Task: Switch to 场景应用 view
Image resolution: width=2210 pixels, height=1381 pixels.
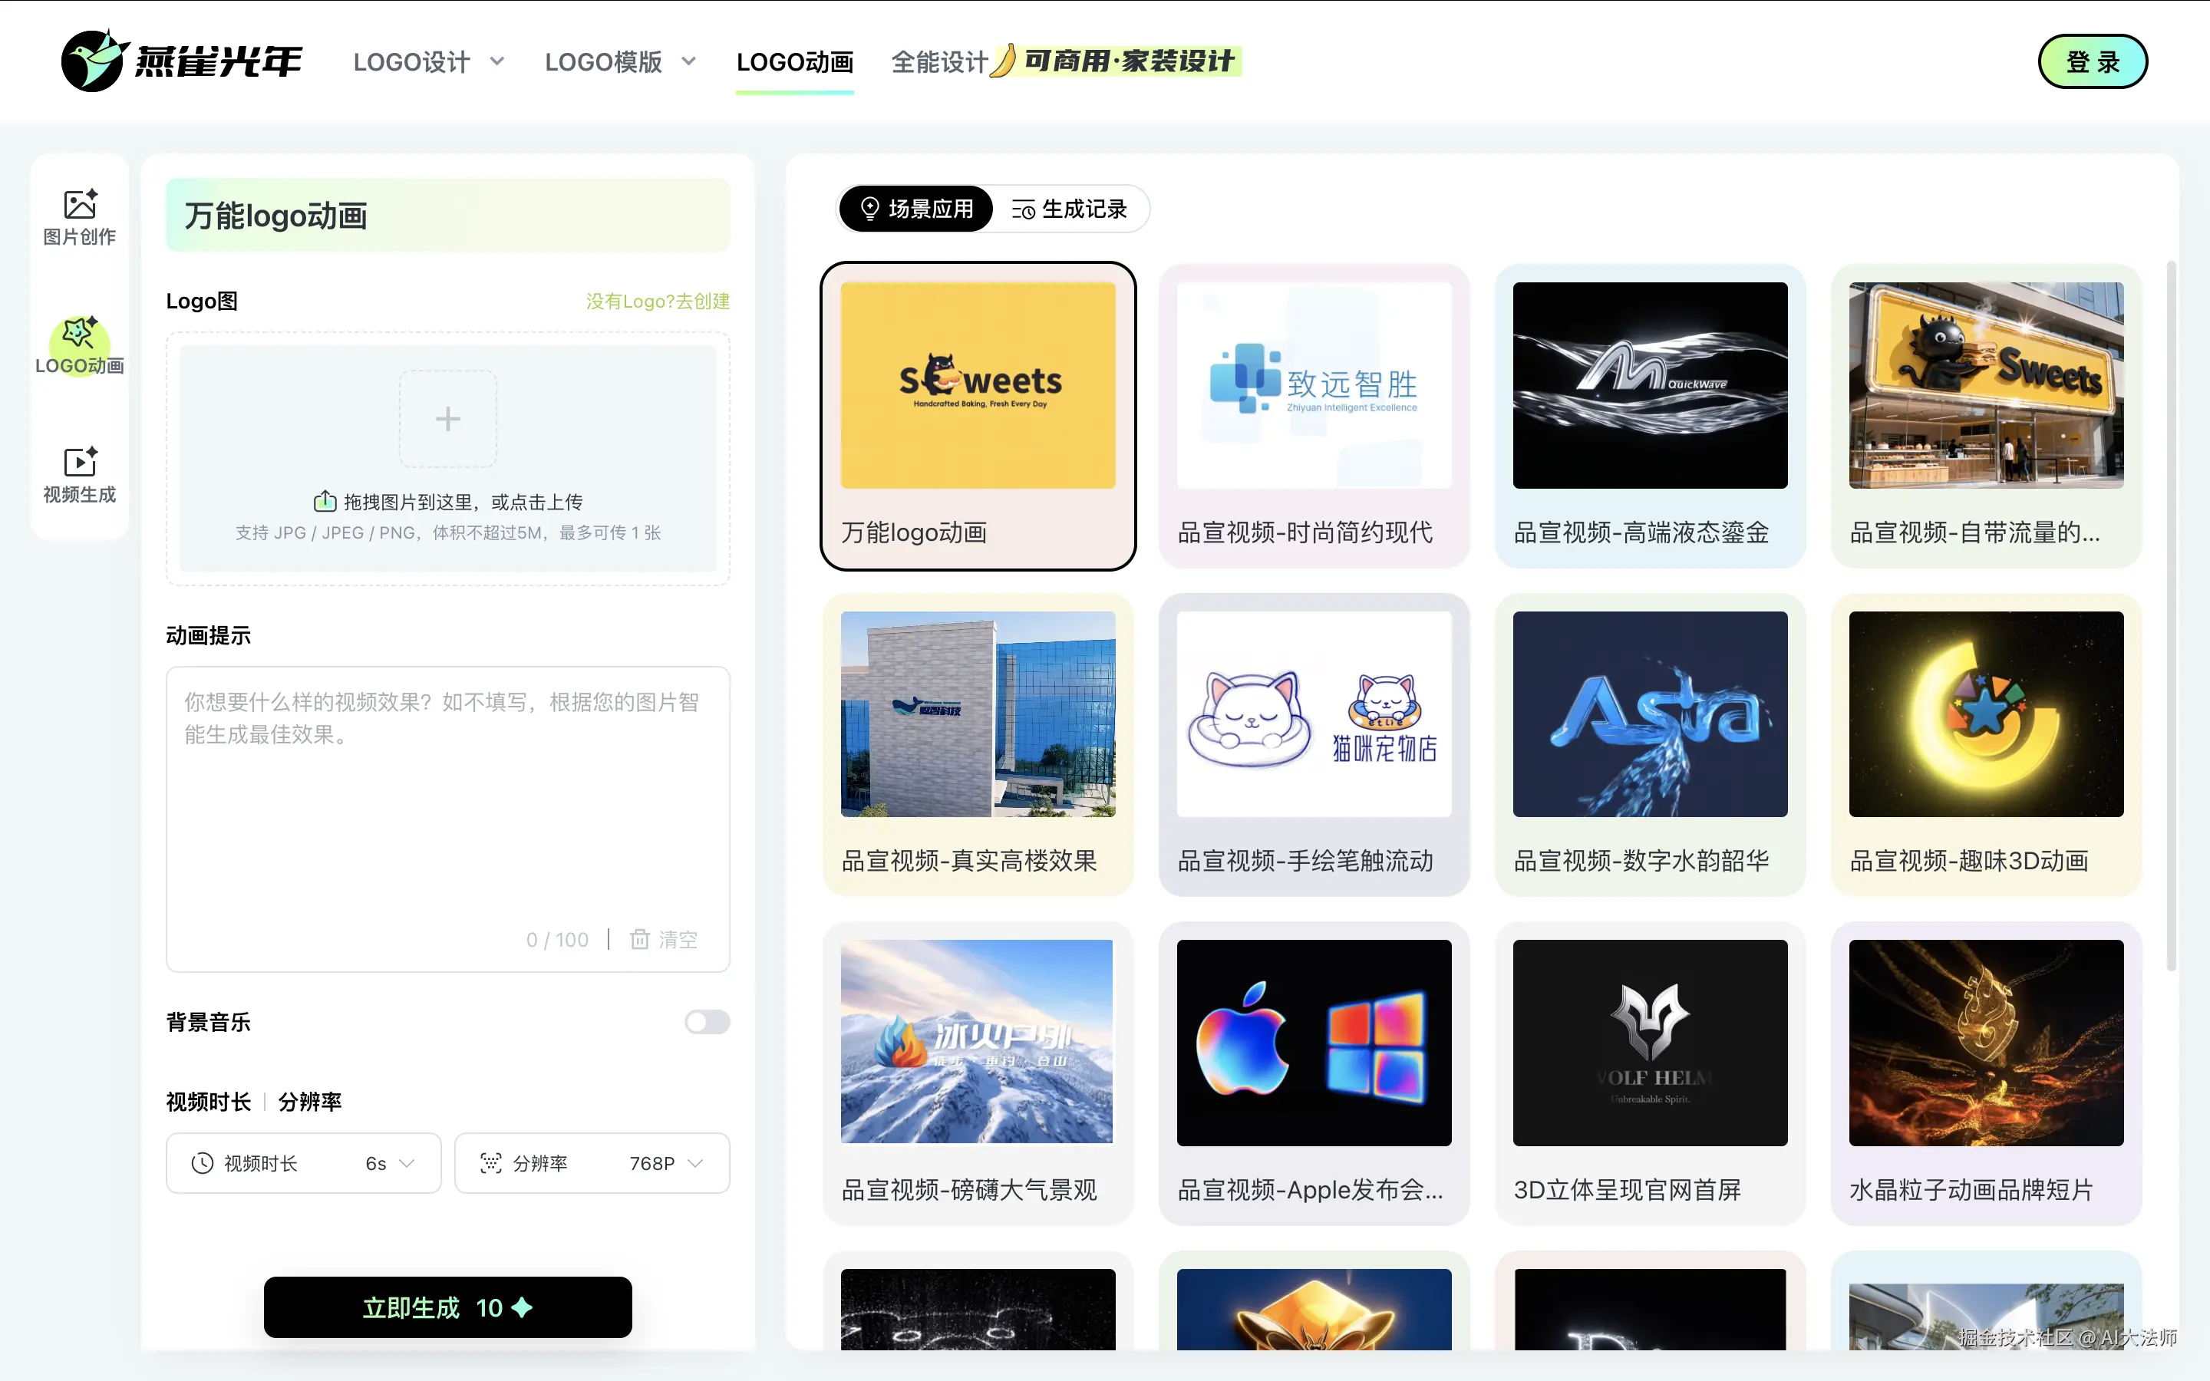Action: [916, 209]
